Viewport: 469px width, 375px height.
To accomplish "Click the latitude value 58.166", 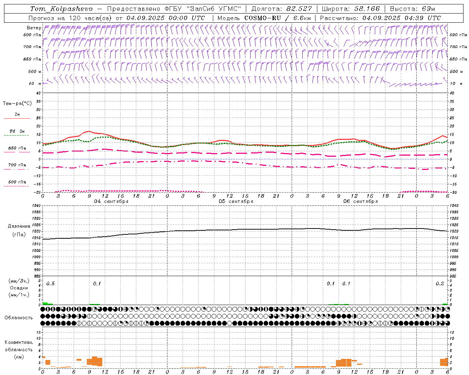I will (367, 9).
